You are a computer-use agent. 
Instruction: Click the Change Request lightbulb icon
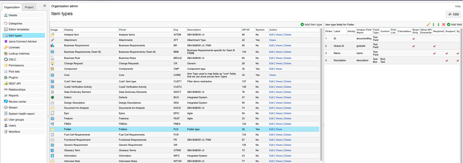pyautogui.click(x=52, y=63)
